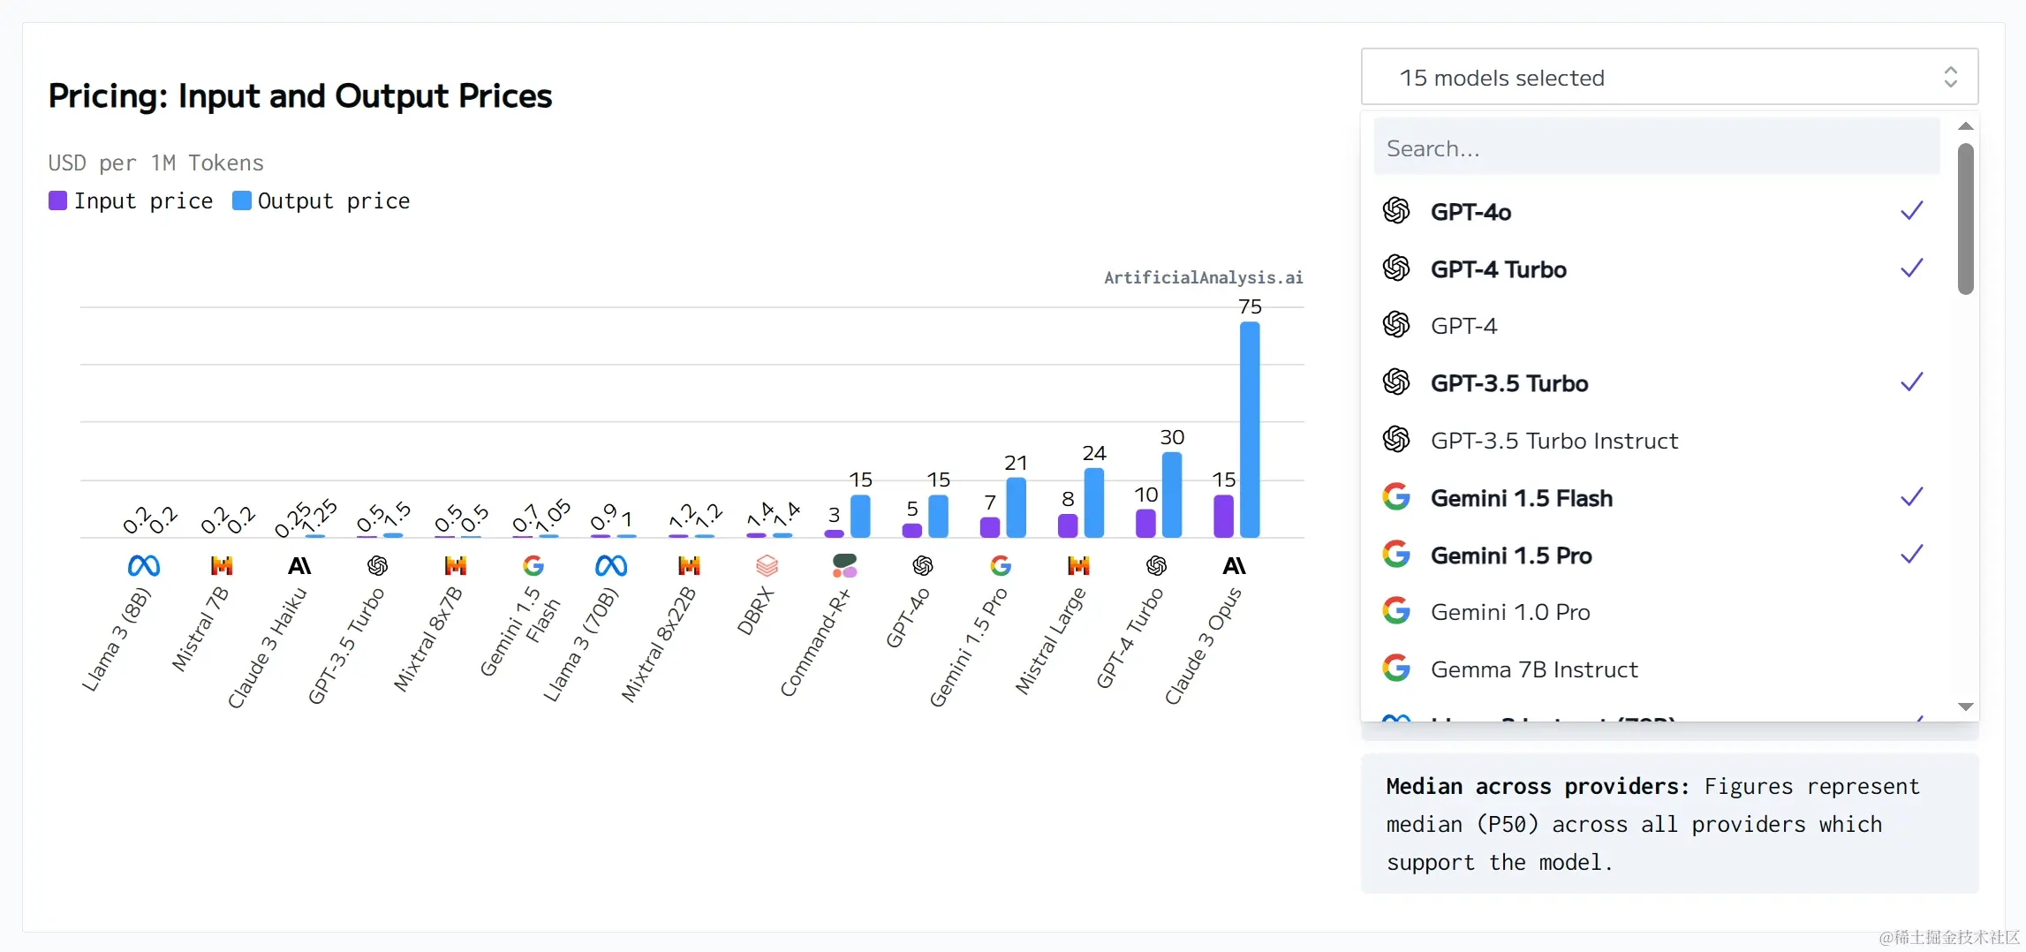Click the Mistral logo above Mistral 7B
Image resolution: width=2026 pixels, height=952 pixels.
pyautogui.click(x=222, y=565)
